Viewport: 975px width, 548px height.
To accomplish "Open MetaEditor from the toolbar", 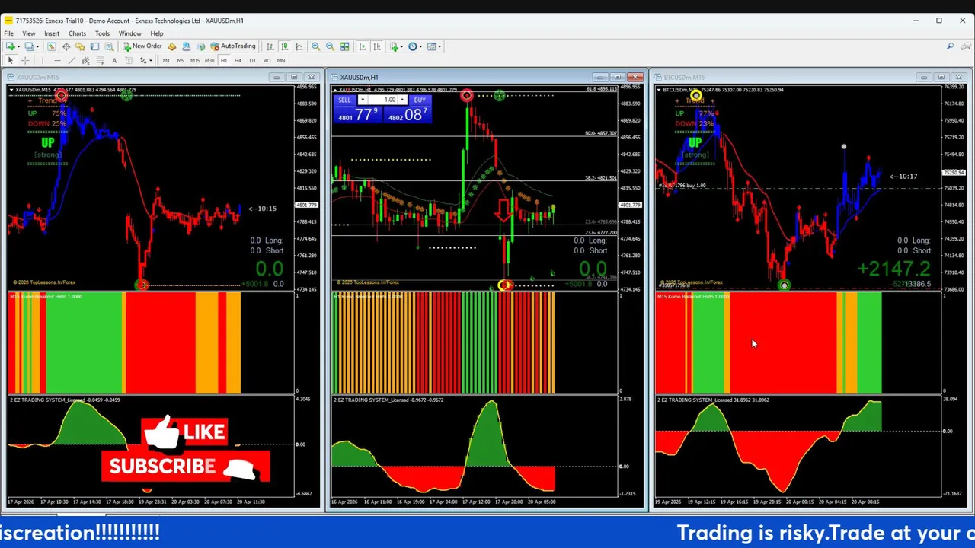I will tap(171, 46).
